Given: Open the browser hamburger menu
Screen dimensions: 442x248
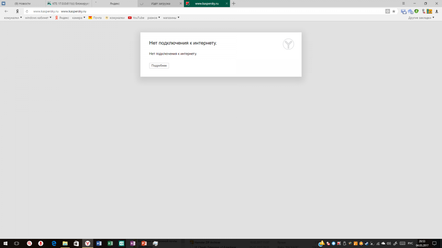Looking at the screenshot, I should point(404,3).
